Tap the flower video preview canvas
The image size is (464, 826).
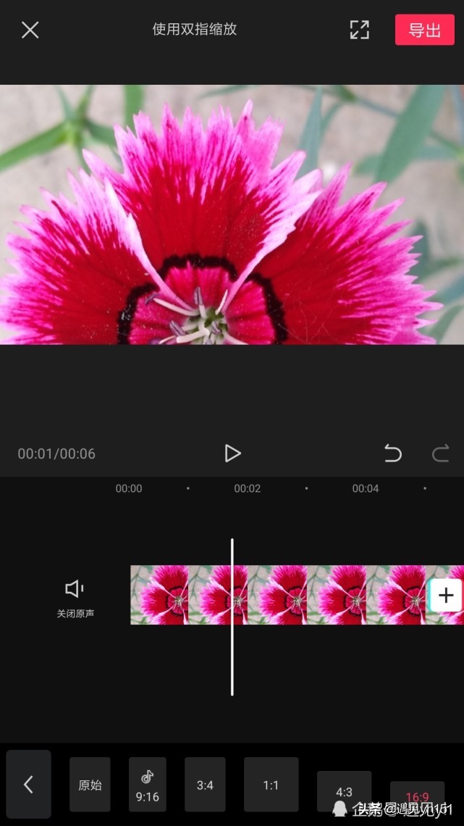point(232,214)
